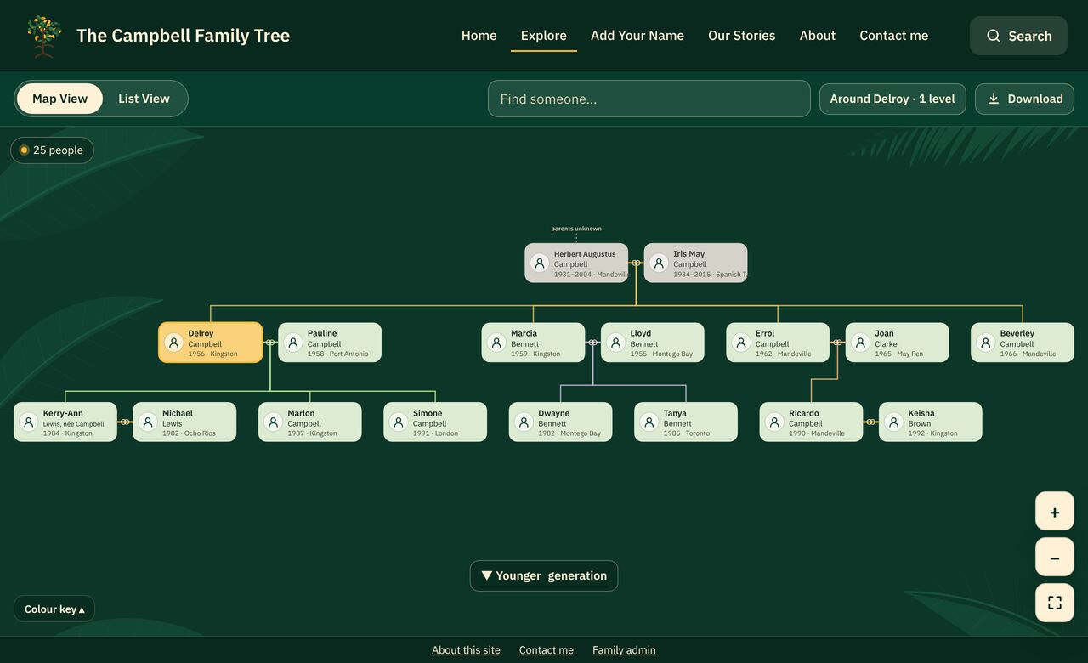The height and width of the screenshot is (663, 1088).
Task: Download the family tree
Action: (1024, 99)
